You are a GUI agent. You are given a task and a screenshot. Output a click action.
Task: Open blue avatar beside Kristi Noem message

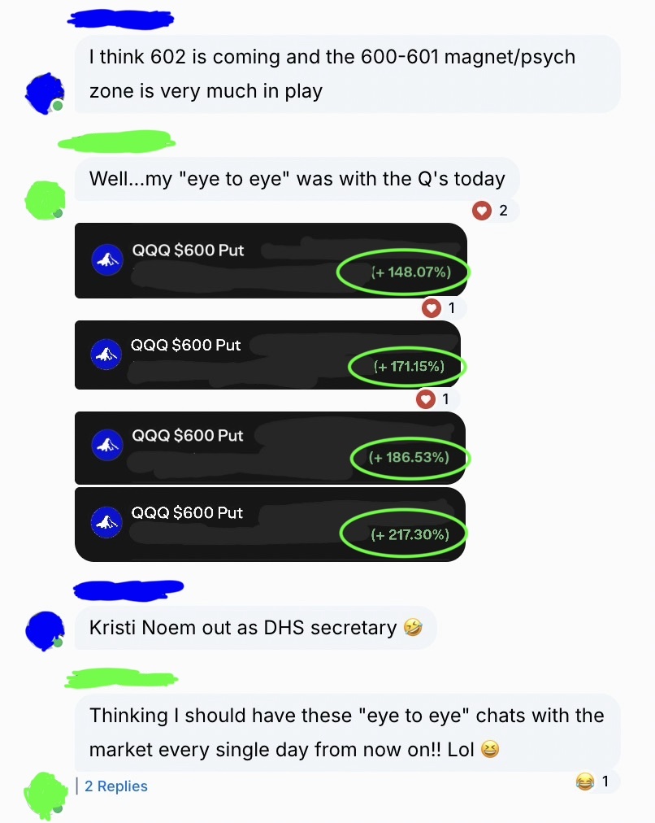45,630
